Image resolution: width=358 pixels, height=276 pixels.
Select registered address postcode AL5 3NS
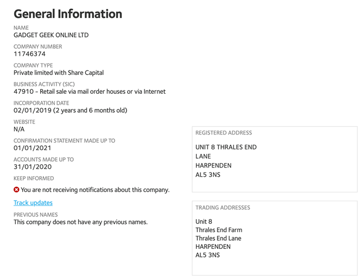tap(208, 175)
